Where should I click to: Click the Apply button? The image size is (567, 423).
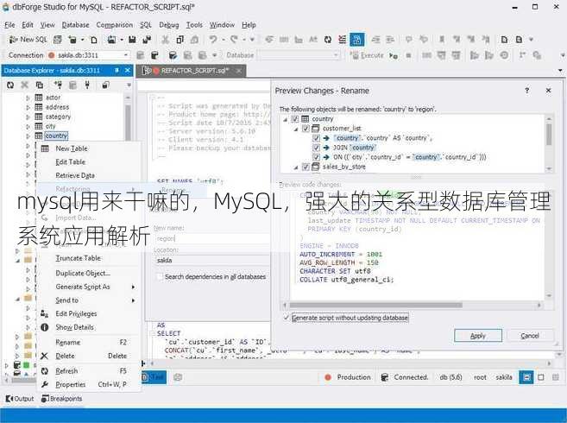478,336
